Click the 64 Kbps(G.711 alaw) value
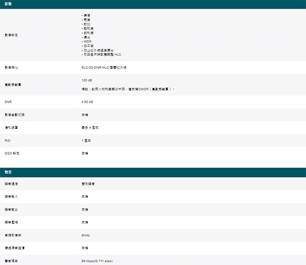 pyautogui.click(x=98, y=261)
